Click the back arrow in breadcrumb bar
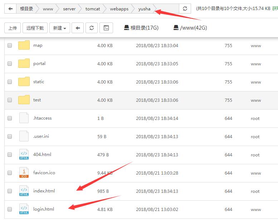278x221 pixels. click(10, 9)
